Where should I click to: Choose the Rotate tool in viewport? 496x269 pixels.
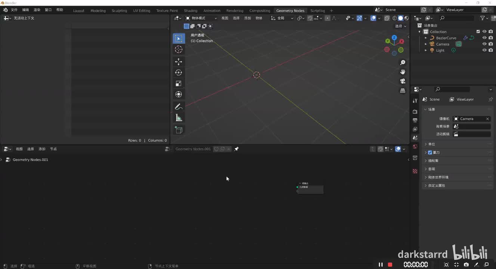(x=179, y=72)
